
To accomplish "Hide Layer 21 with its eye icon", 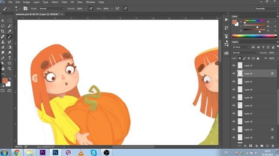I will coord(234,81).
